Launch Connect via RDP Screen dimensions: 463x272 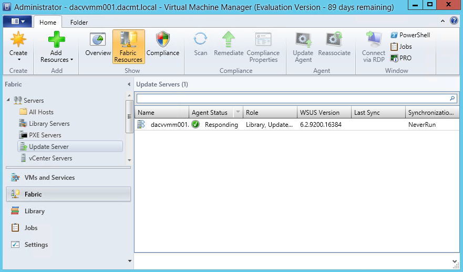coord(374,47)
